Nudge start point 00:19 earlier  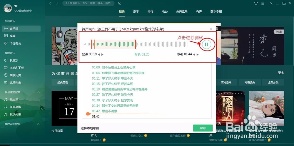(99, 55)
